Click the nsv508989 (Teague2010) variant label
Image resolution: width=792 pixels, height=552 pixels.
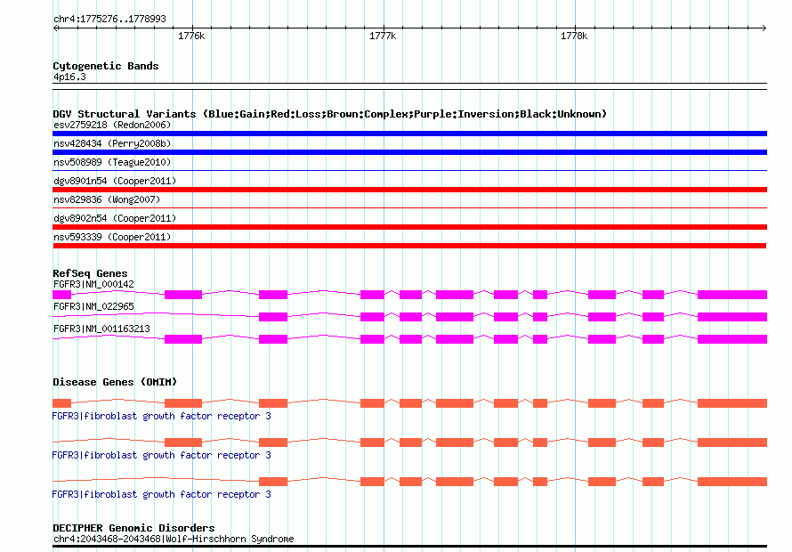112,162
